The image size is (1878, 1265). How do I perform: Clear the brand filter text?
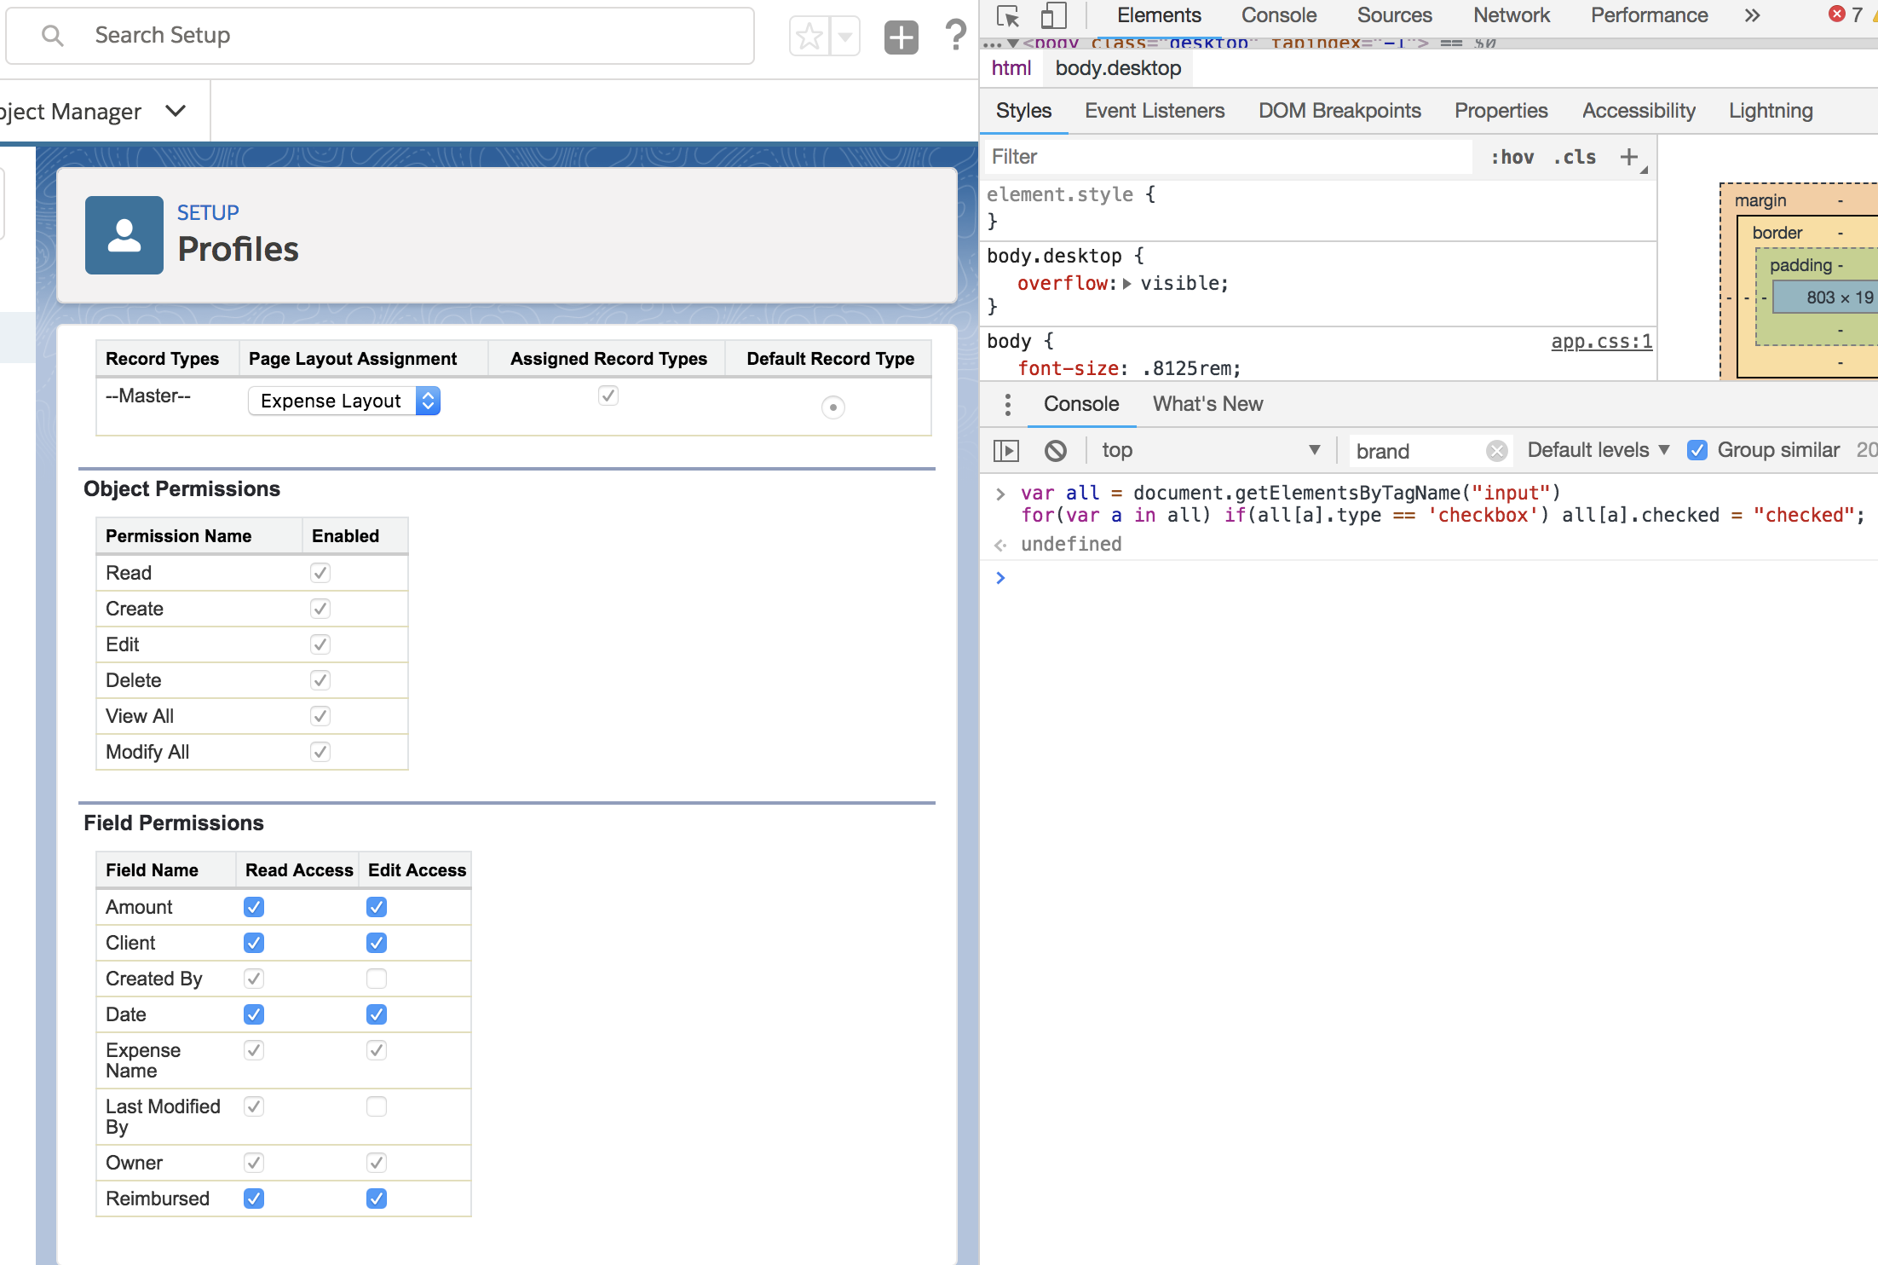[x=1496, y=451]
